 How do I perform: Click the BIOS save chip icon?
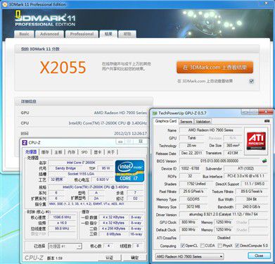coord(264,161)
